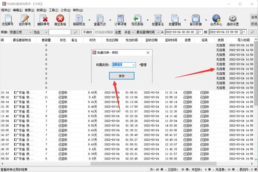This screenshot has width=258, height=172.
Task: Open the 会员中心 icon
Action: [216, 19]
